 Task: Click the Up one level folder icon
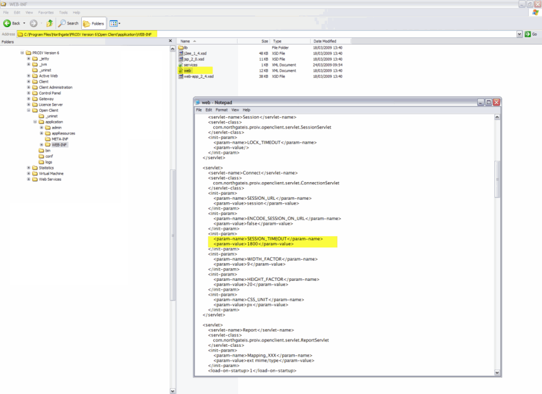(49, 23)
